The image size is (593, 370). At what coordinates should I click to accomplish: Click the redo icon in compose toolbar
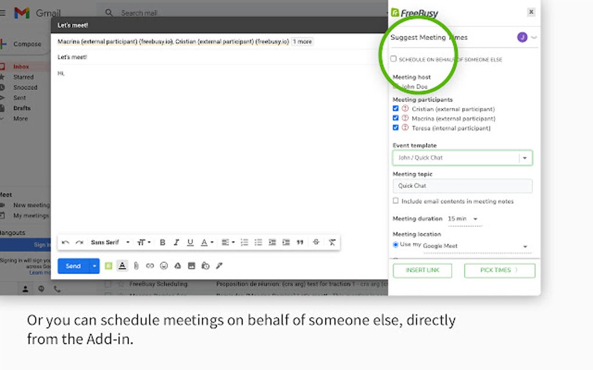[79, 242]
